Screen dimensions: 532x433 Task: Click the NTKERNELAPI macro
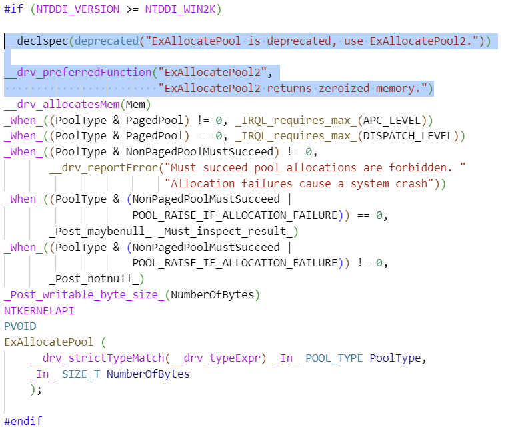tap(39, 310)
